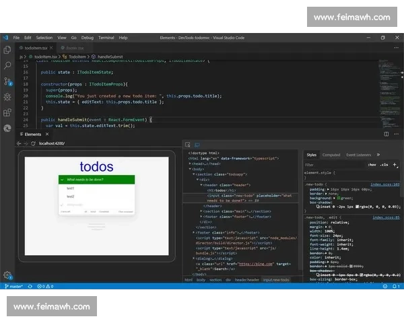The width and height of the screenshot is (404, 323).
Task: Click the rgba(0, 0, 0, 0.03) color swatch
Action: (358, 207)
